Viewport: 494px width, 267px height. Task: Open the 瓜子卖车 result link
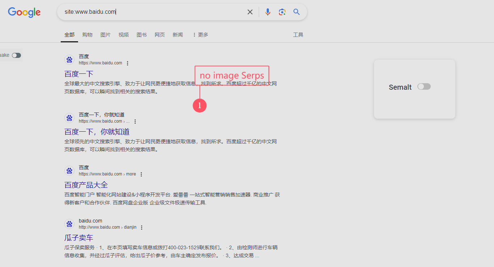pyautogui.click(x=79, y=238)
